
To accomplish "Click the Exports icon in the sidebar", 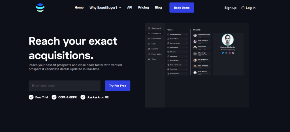I will 149,49.
